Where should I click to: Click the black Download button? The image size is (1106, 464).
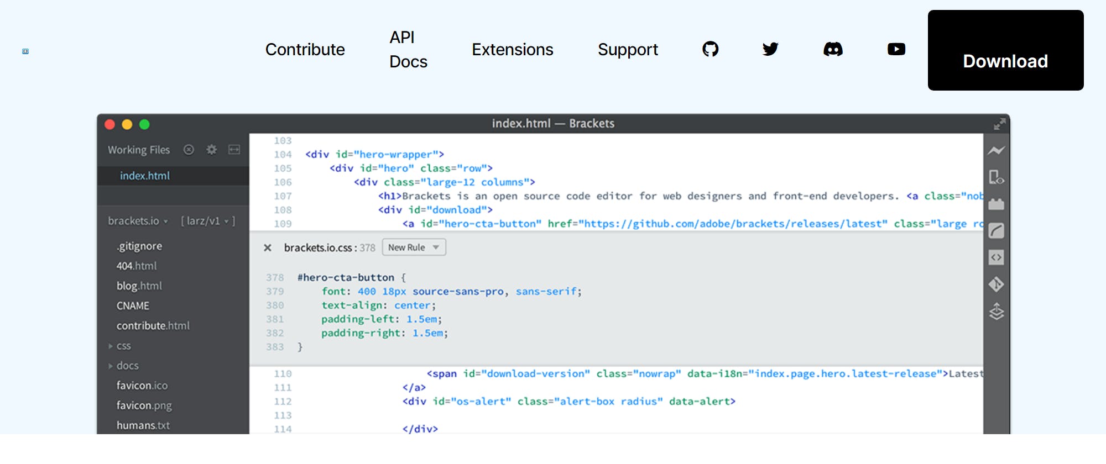[1006, 50]
